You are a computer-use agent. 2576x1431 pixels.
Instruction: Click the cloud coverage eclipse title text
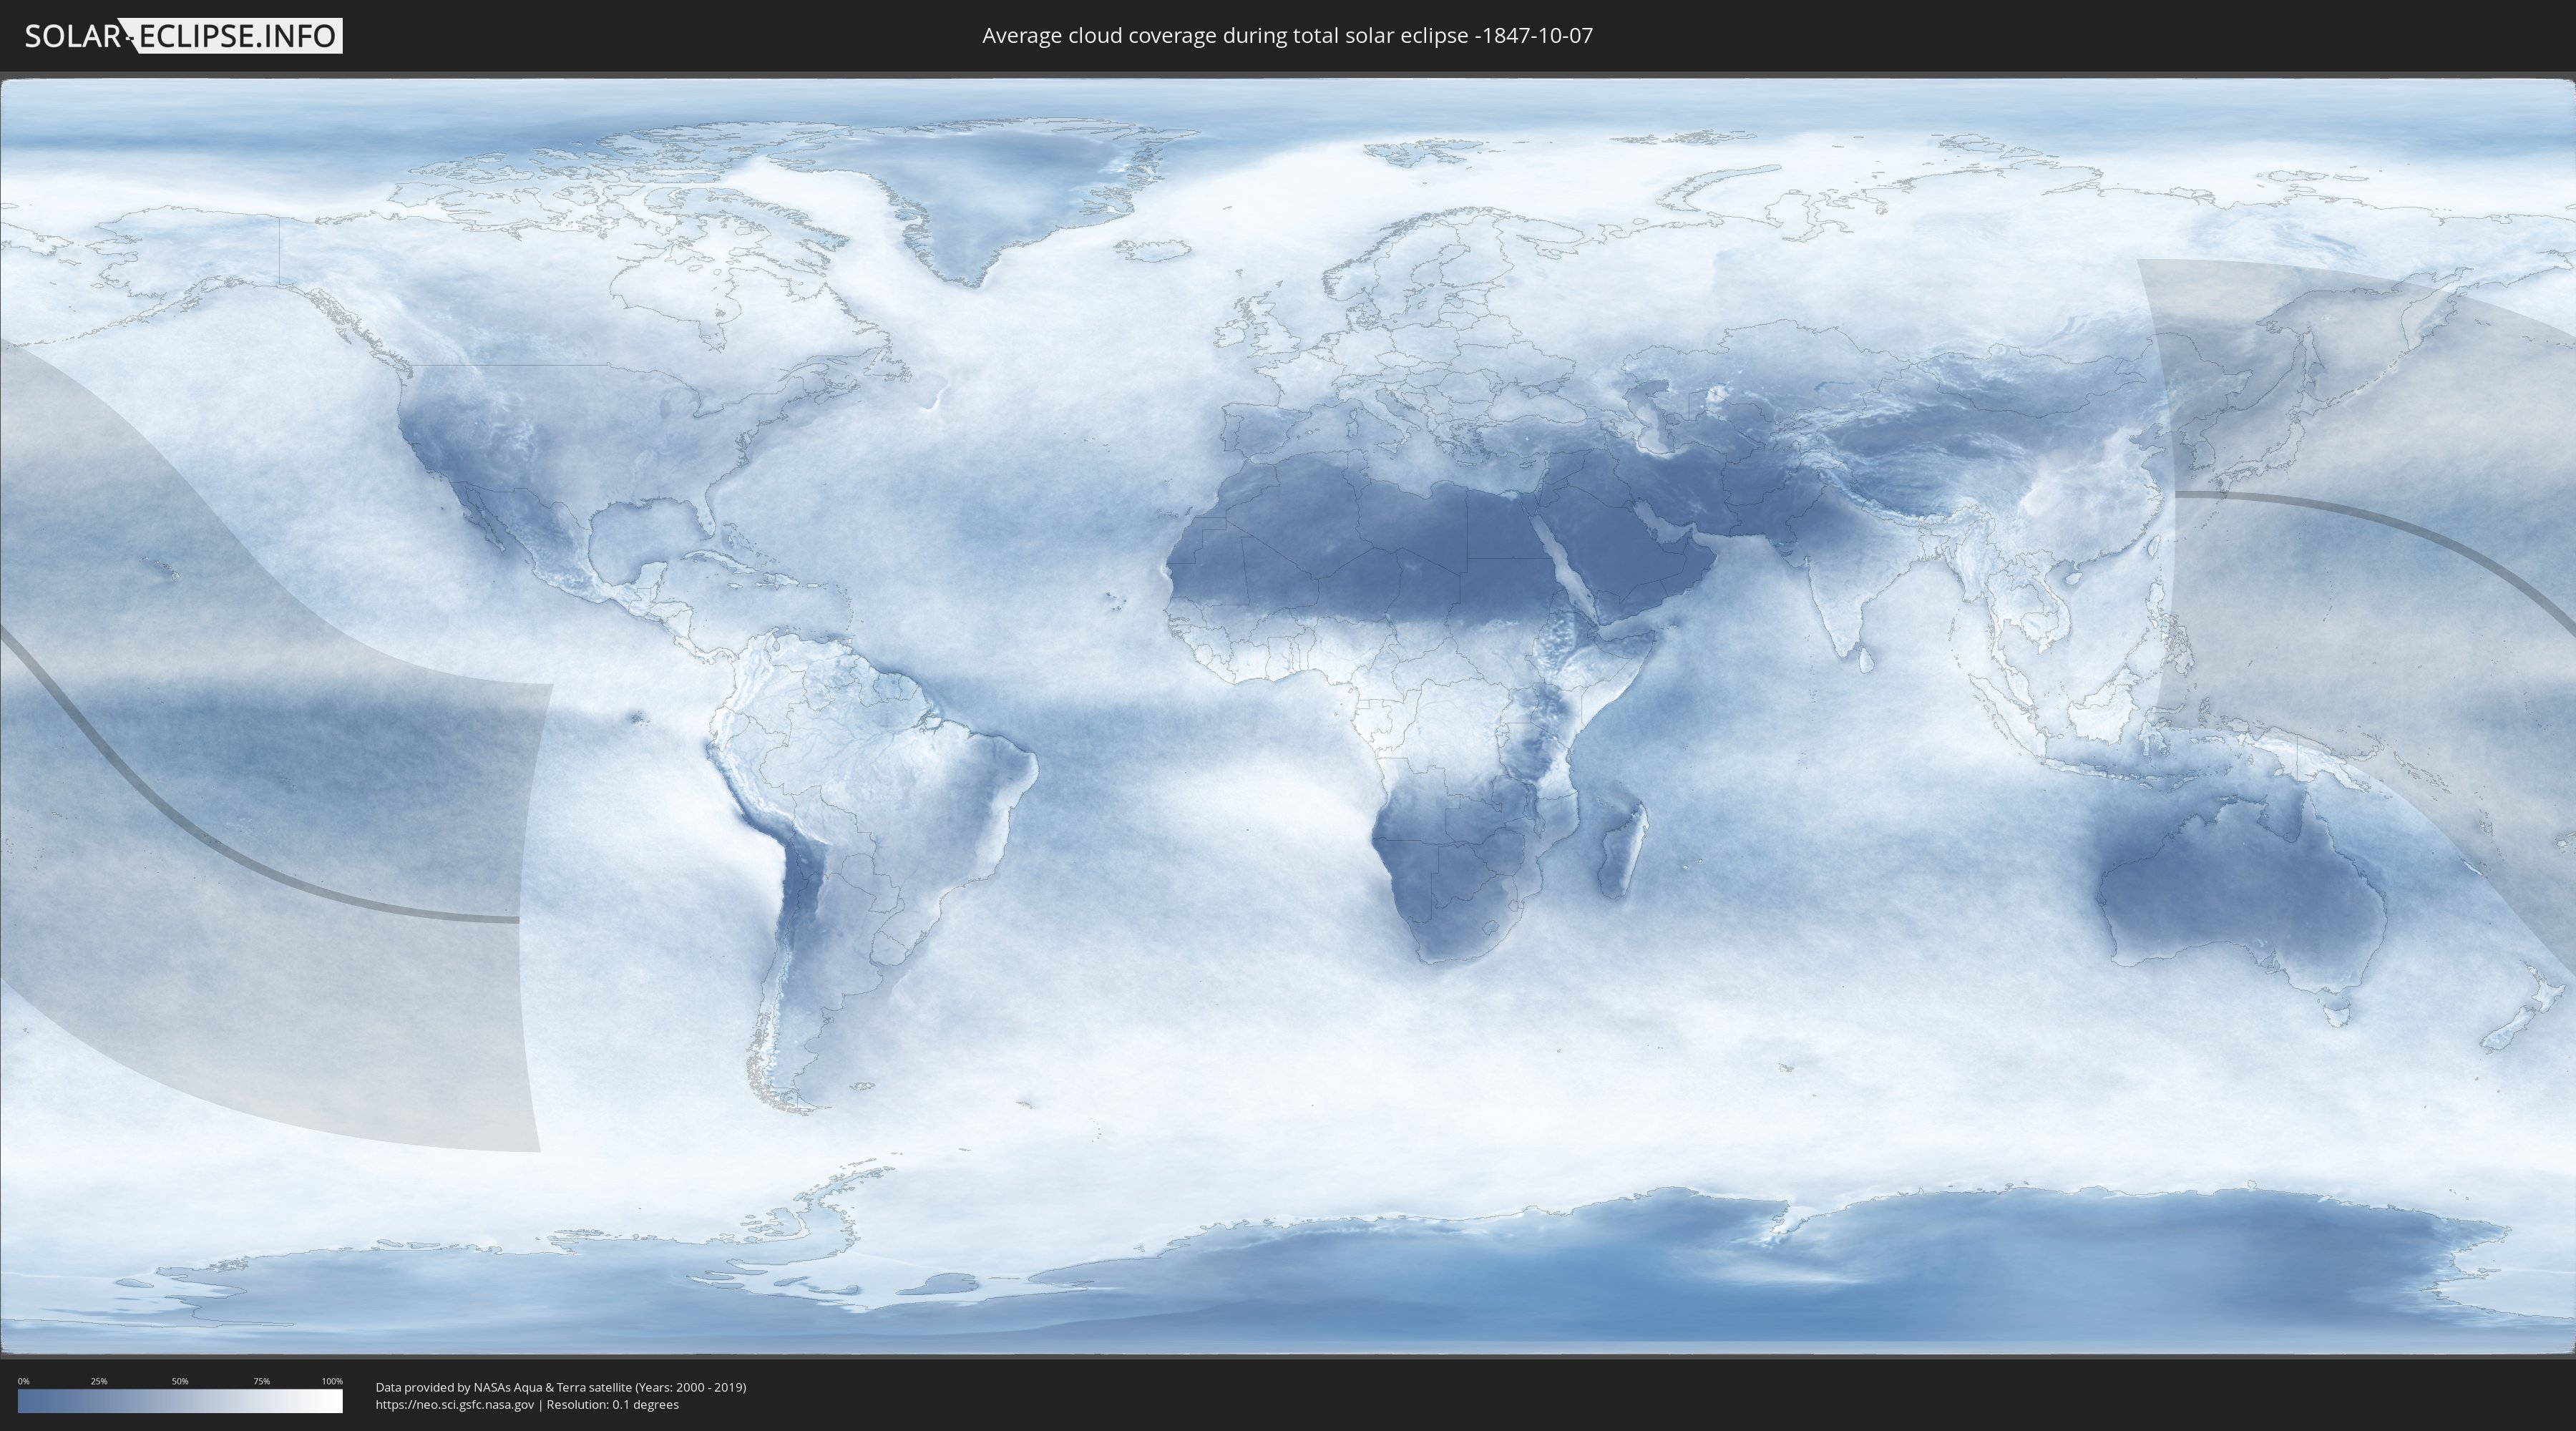1287,36
